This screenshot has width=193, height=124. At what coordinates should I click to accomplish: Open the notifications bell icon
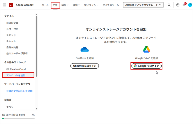pyautogui.click(x=184, y=5)
